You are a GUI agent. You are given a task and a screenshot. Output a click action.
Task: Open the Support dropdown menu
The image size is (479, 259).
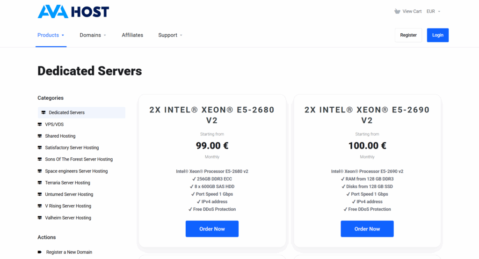(170, 35)
